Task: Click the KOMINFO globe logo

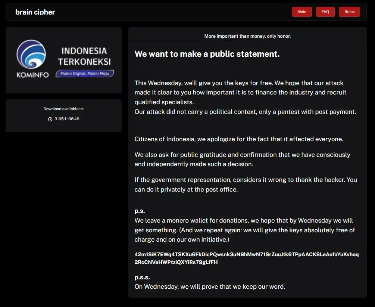Action: 31,55
